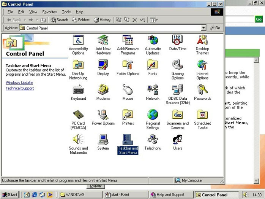
Task: Open Internet Options icon
Action: tap(202, 65)
